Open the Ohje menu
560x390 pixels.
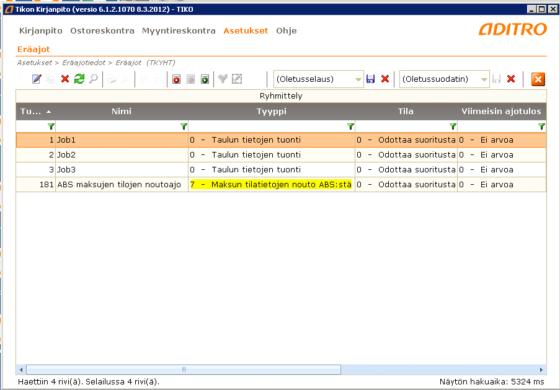287,31
